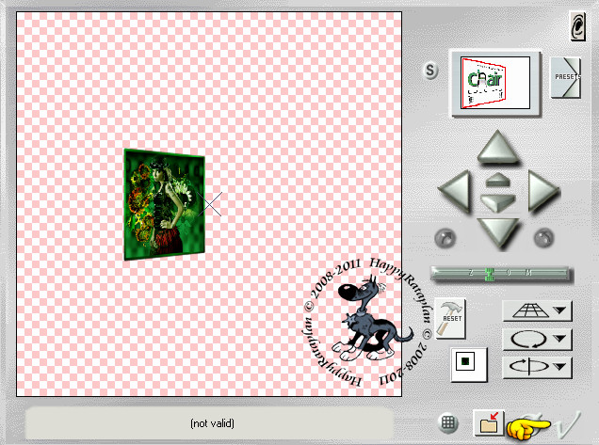Image resolution: width=599 pixels, height=445 pixels.
Task: Click the Andromeda logo icon
Action: [577, 26]
